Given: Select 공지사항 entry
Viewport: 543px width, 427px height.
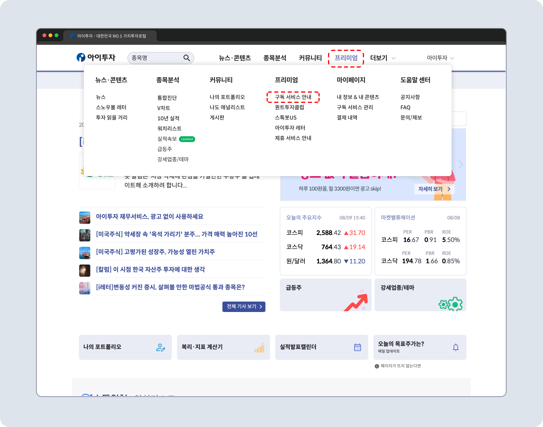Looking at the screenshot, I should [x=410, y=97].
